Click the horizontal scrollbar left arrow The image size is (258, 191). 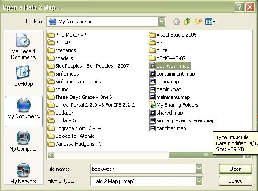click(51, 154)
